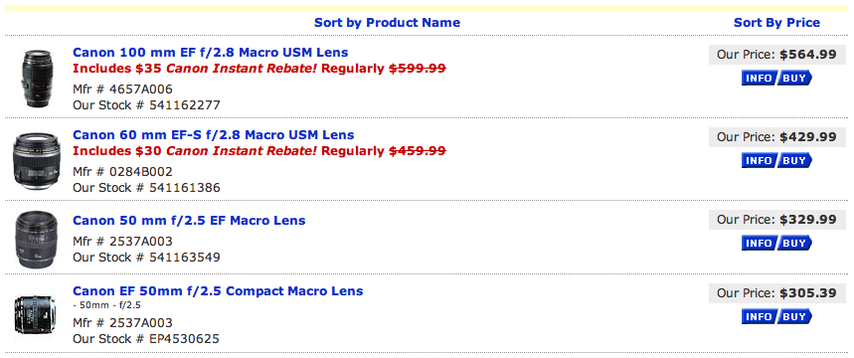854x358 pixels.
Task: Click BUY for Canon 100 mm Macro Lens
Action: (x=794, y=78)
